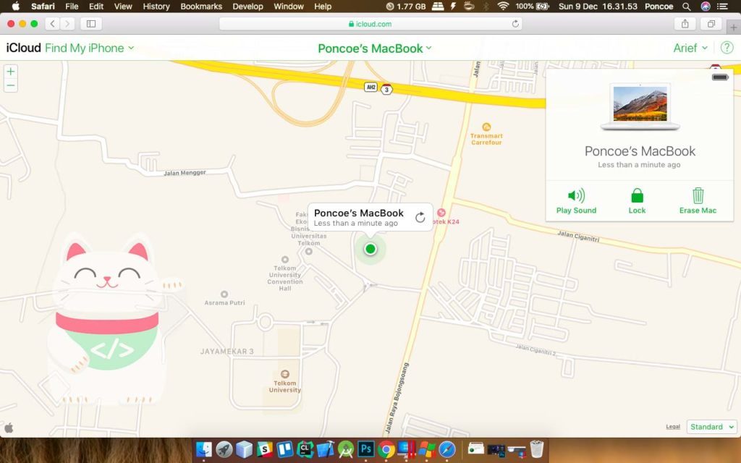
Task: Click the MacBook thumbnail in device panel
Action: point(640,107)
